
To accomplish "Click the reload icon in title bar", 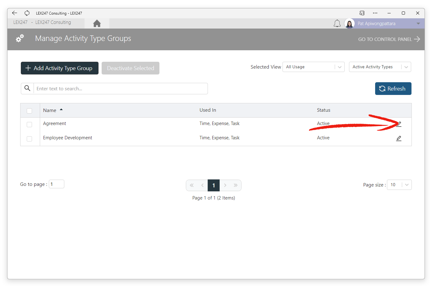I will pyautogui.click(x=27, y=13).
